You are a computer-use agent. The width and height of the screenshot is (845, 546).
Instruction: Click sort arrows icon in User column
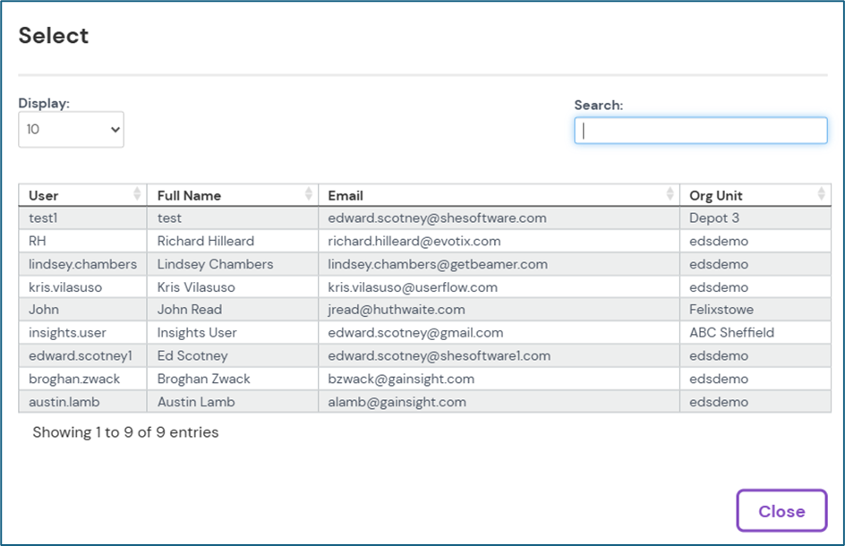137,194
